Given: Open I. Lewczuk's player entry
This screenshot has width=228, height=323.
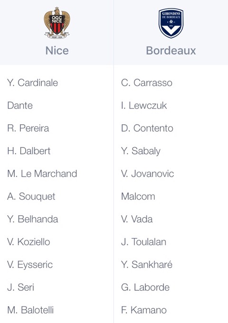Looking at the screenshot, I should (x=144, y=105).
